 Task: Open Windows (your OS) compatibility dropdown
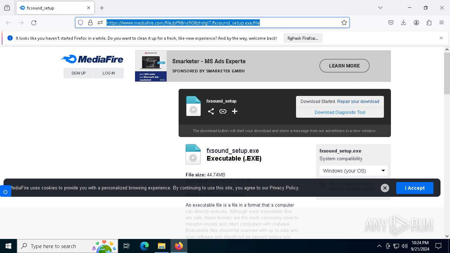[x=353, y=171]
